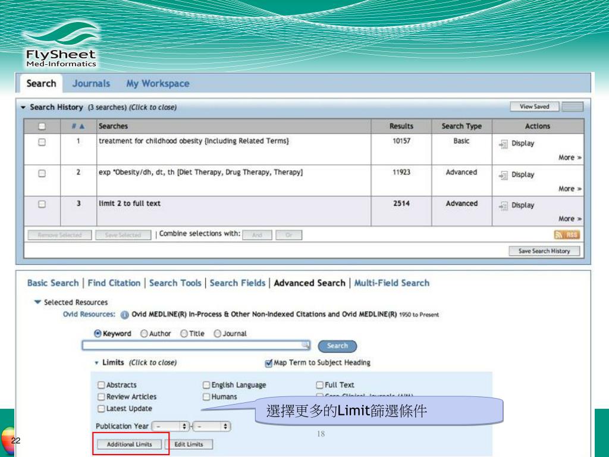Click the View Saved button
609x457 pixels.
click(535, 107)
